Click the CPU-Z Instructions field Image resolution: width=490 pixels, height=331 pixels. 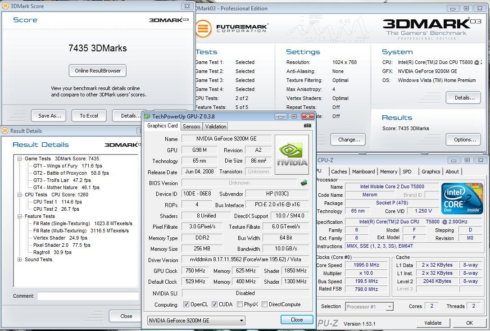point(413,246)
